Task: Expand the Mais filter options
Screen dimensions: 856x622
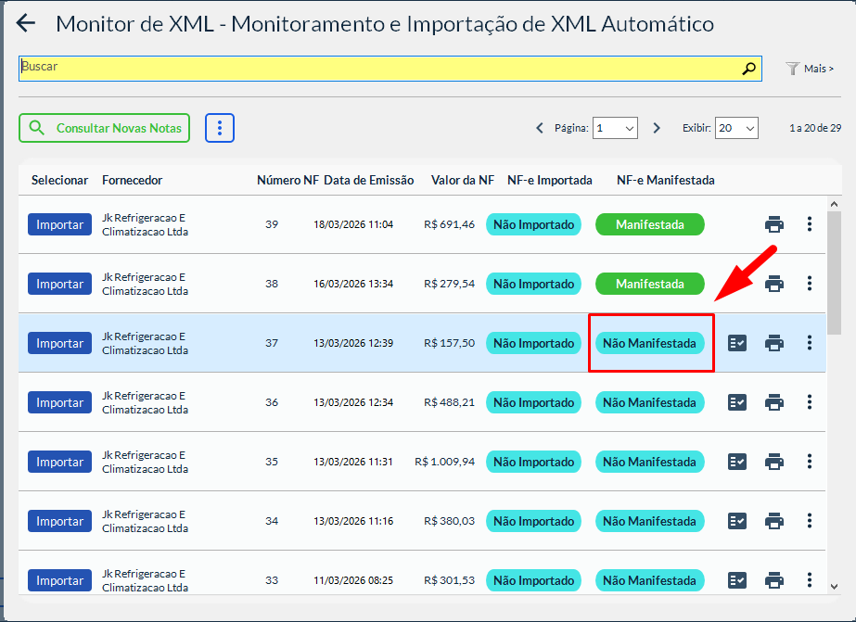Action: (x=810, y=69)
